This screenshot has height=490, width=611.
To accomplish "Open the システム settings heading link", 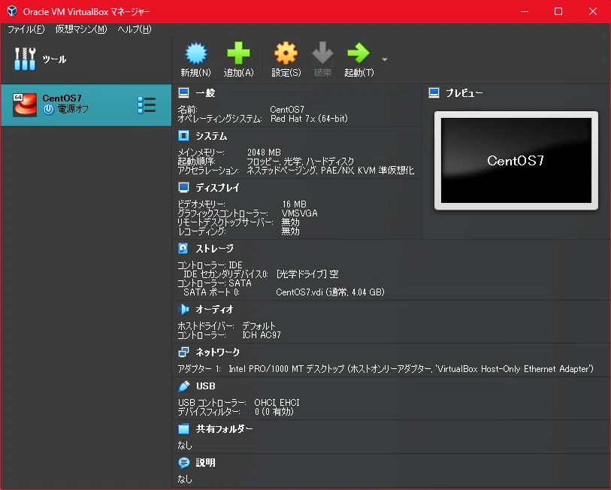I will pos(211,136).
